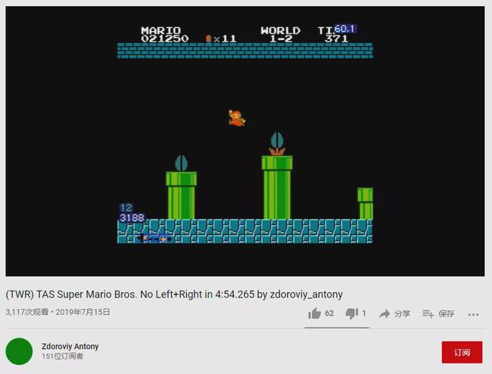Click the 3,117次观看 view count text

[x=27, y=312]
